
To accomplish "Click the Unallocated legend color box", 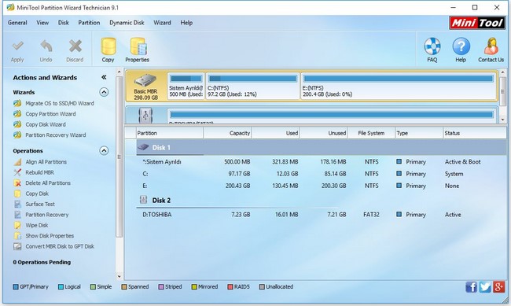I will (262, 287).
